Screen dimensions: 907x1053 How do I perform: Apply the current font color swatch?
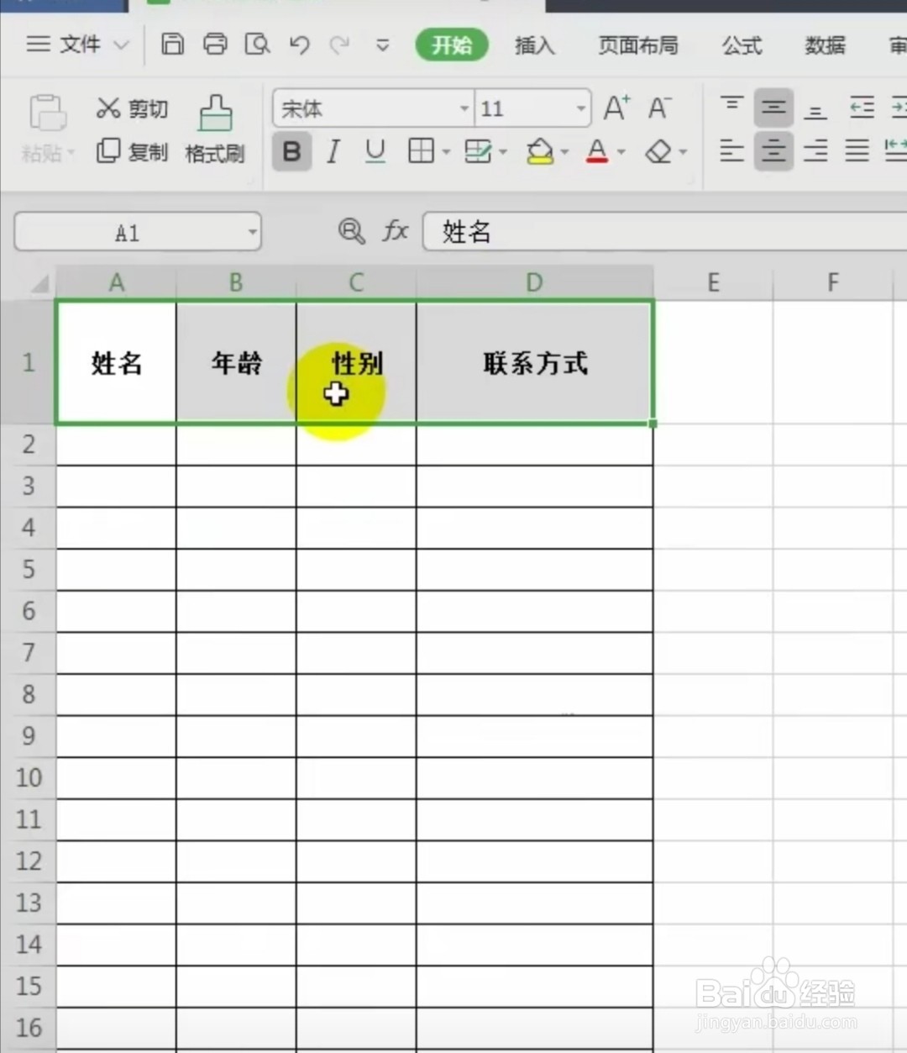coord(596,151)
